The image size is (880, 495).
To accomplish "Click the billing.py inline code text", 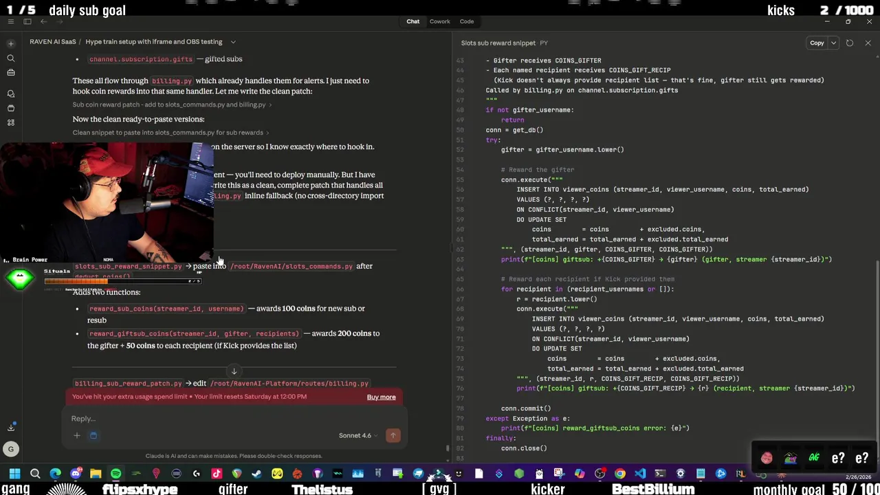I will pos(172,81).
